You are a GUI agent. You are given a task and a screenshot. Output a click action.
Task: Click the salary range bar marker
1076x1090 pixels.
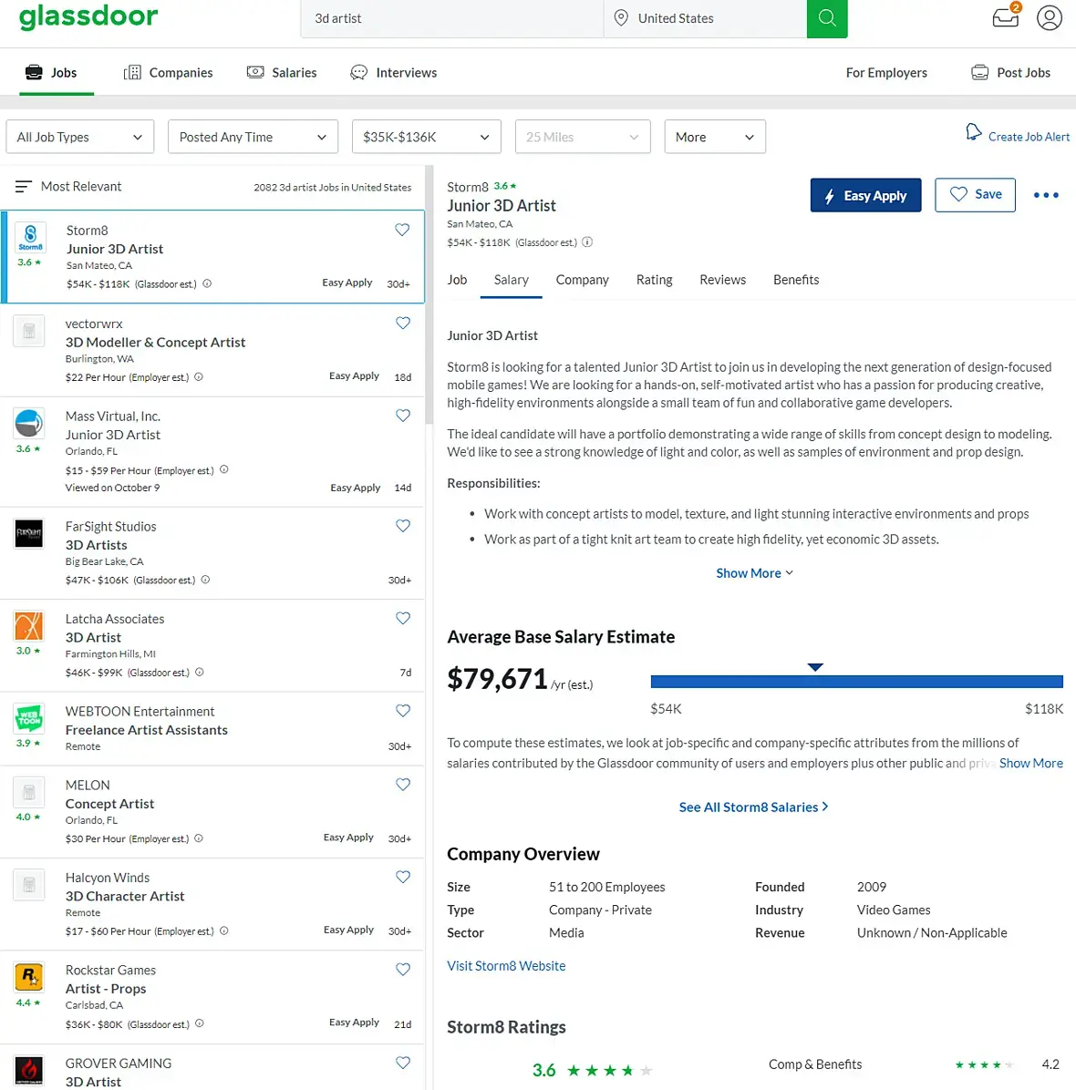[815, 667]
